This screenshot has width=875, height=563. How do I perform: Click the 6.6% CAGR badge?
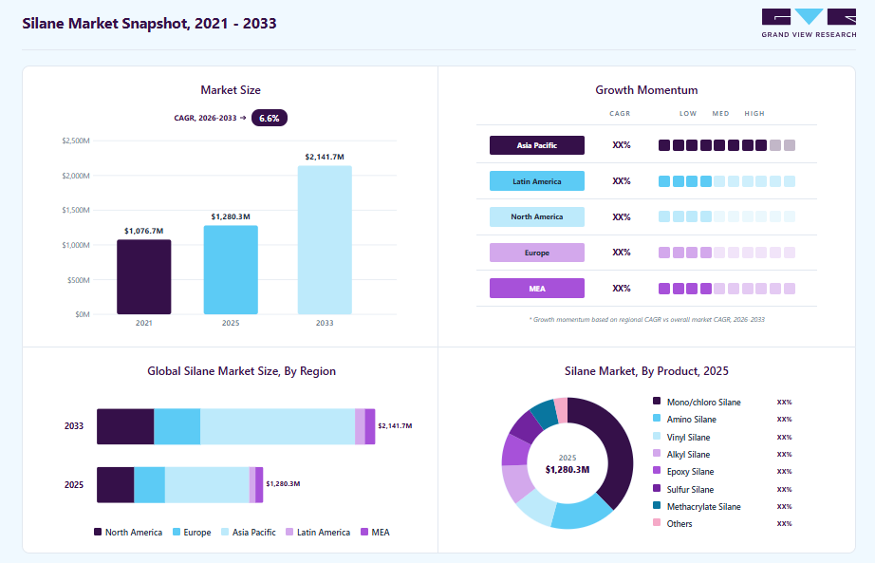[x=269, y=118]
